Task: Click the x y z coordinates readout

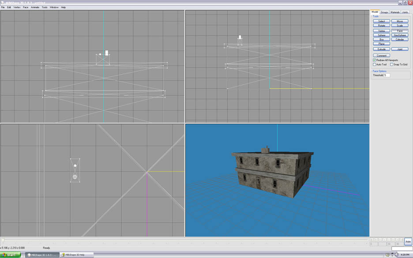Action: (x=13, y=248)
